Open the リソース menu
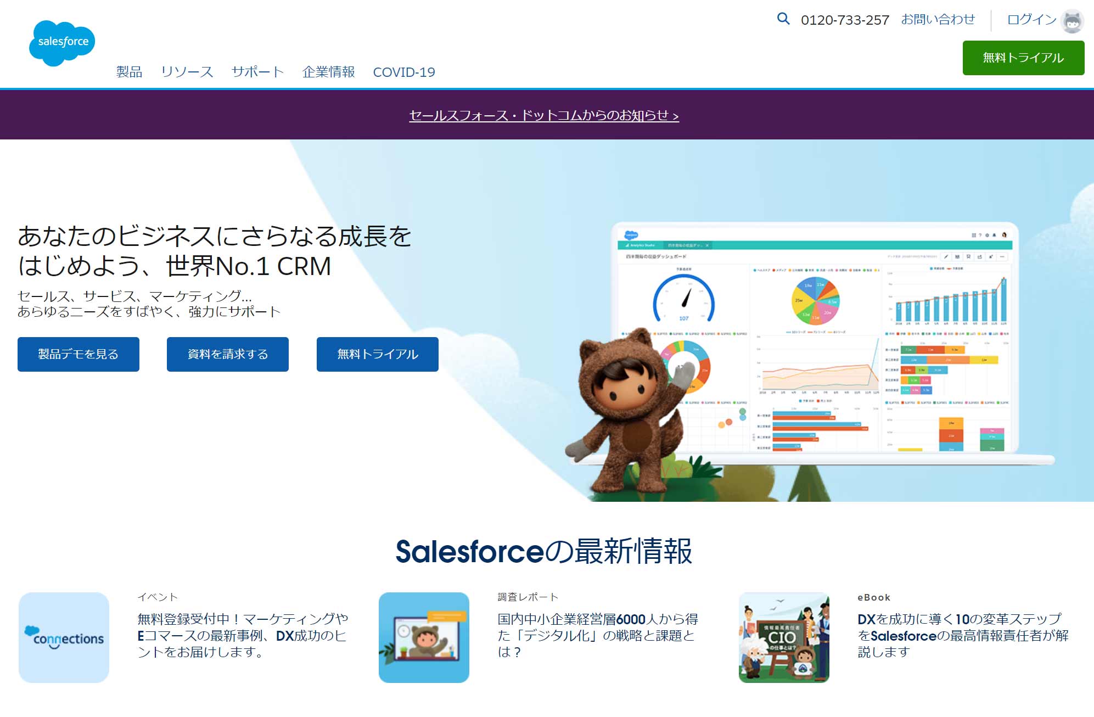Screen dimensions: 1094x717 coord(187,72)
